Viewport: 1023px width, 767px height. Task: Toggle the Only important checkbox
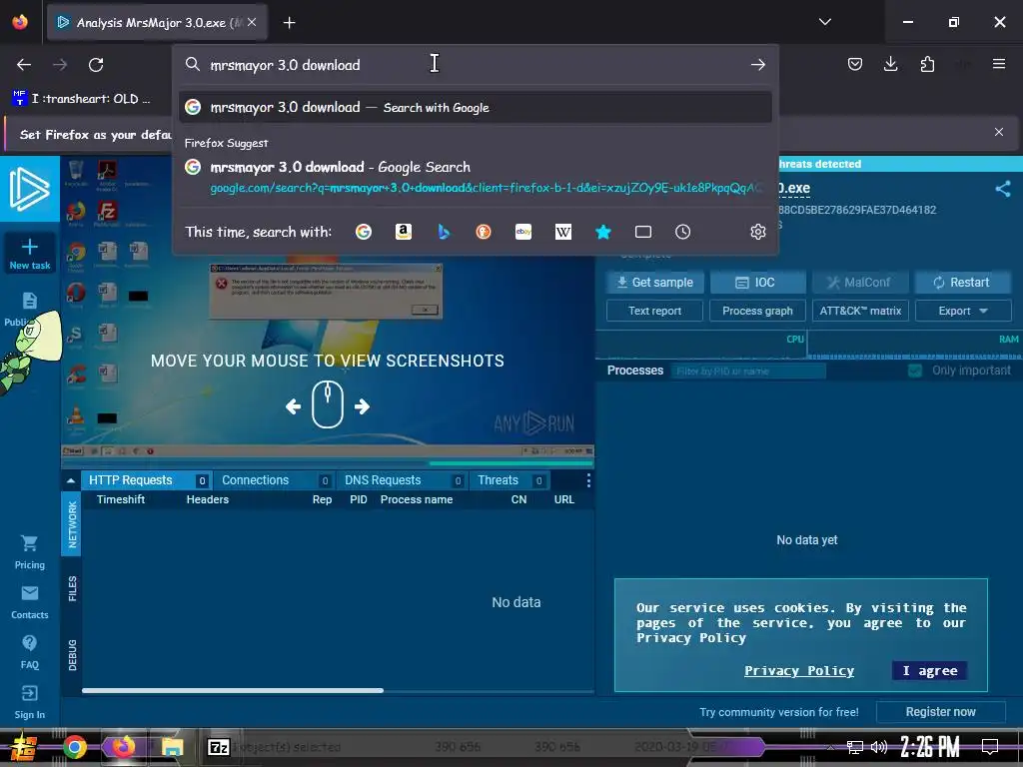(x=915, y=371)
